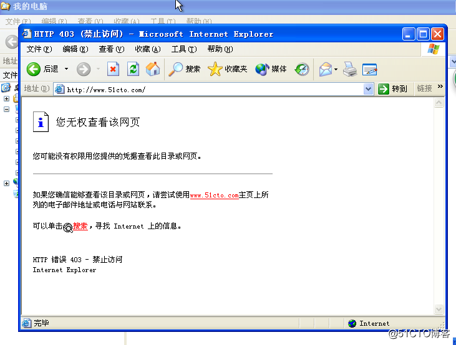
Task: Click the page icon in address bar
Action: 60,89
